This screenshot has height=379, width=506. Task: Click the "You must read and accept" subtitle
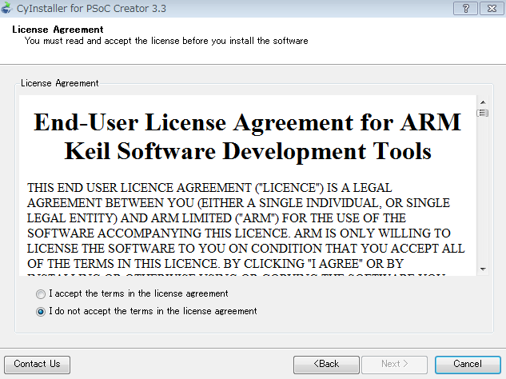pos(166,41)
